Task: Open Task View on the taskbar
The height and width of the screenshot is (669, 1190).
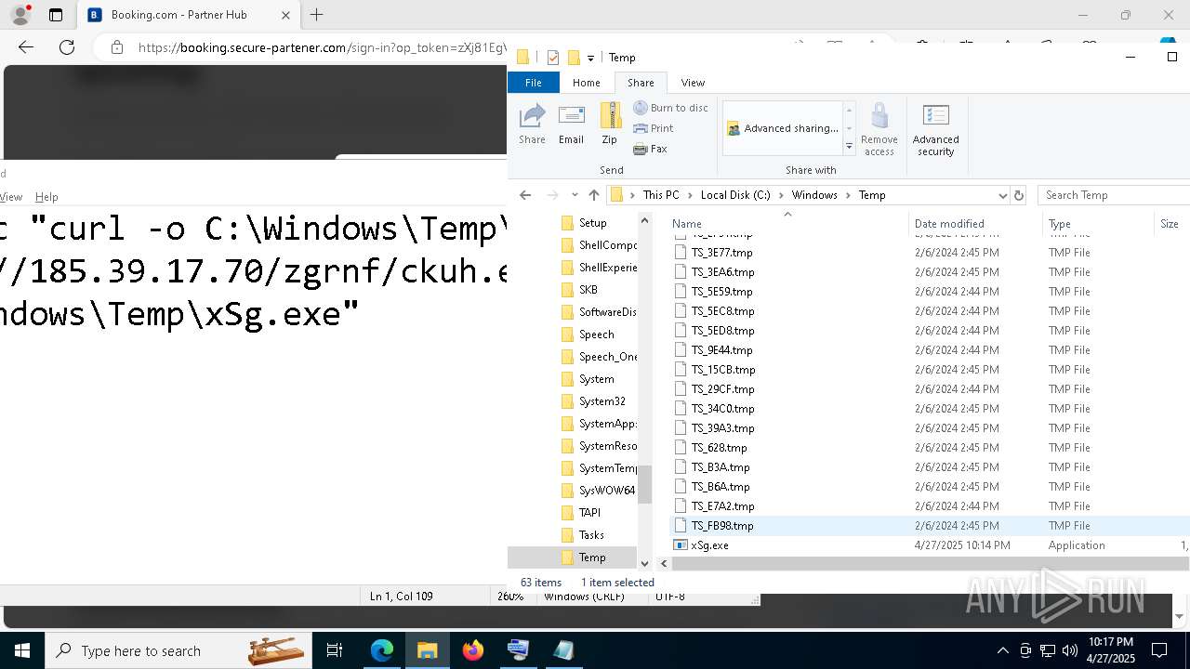Action: [335, 650]
